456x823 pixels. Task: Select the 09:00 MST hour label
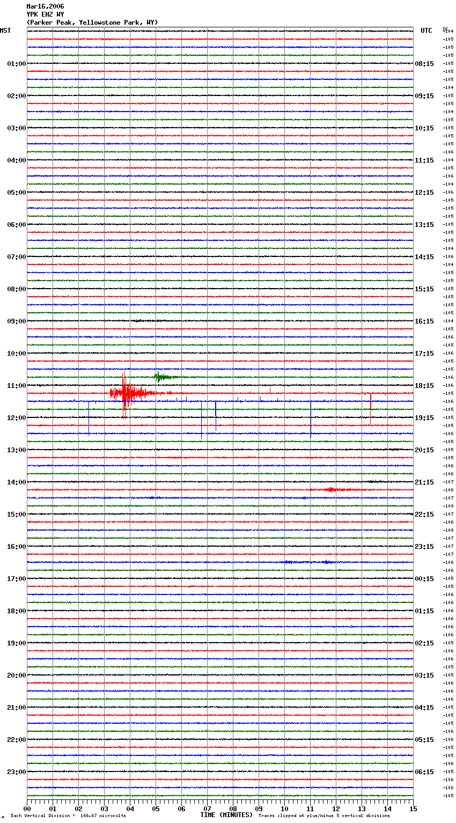(x=16, y=321)
